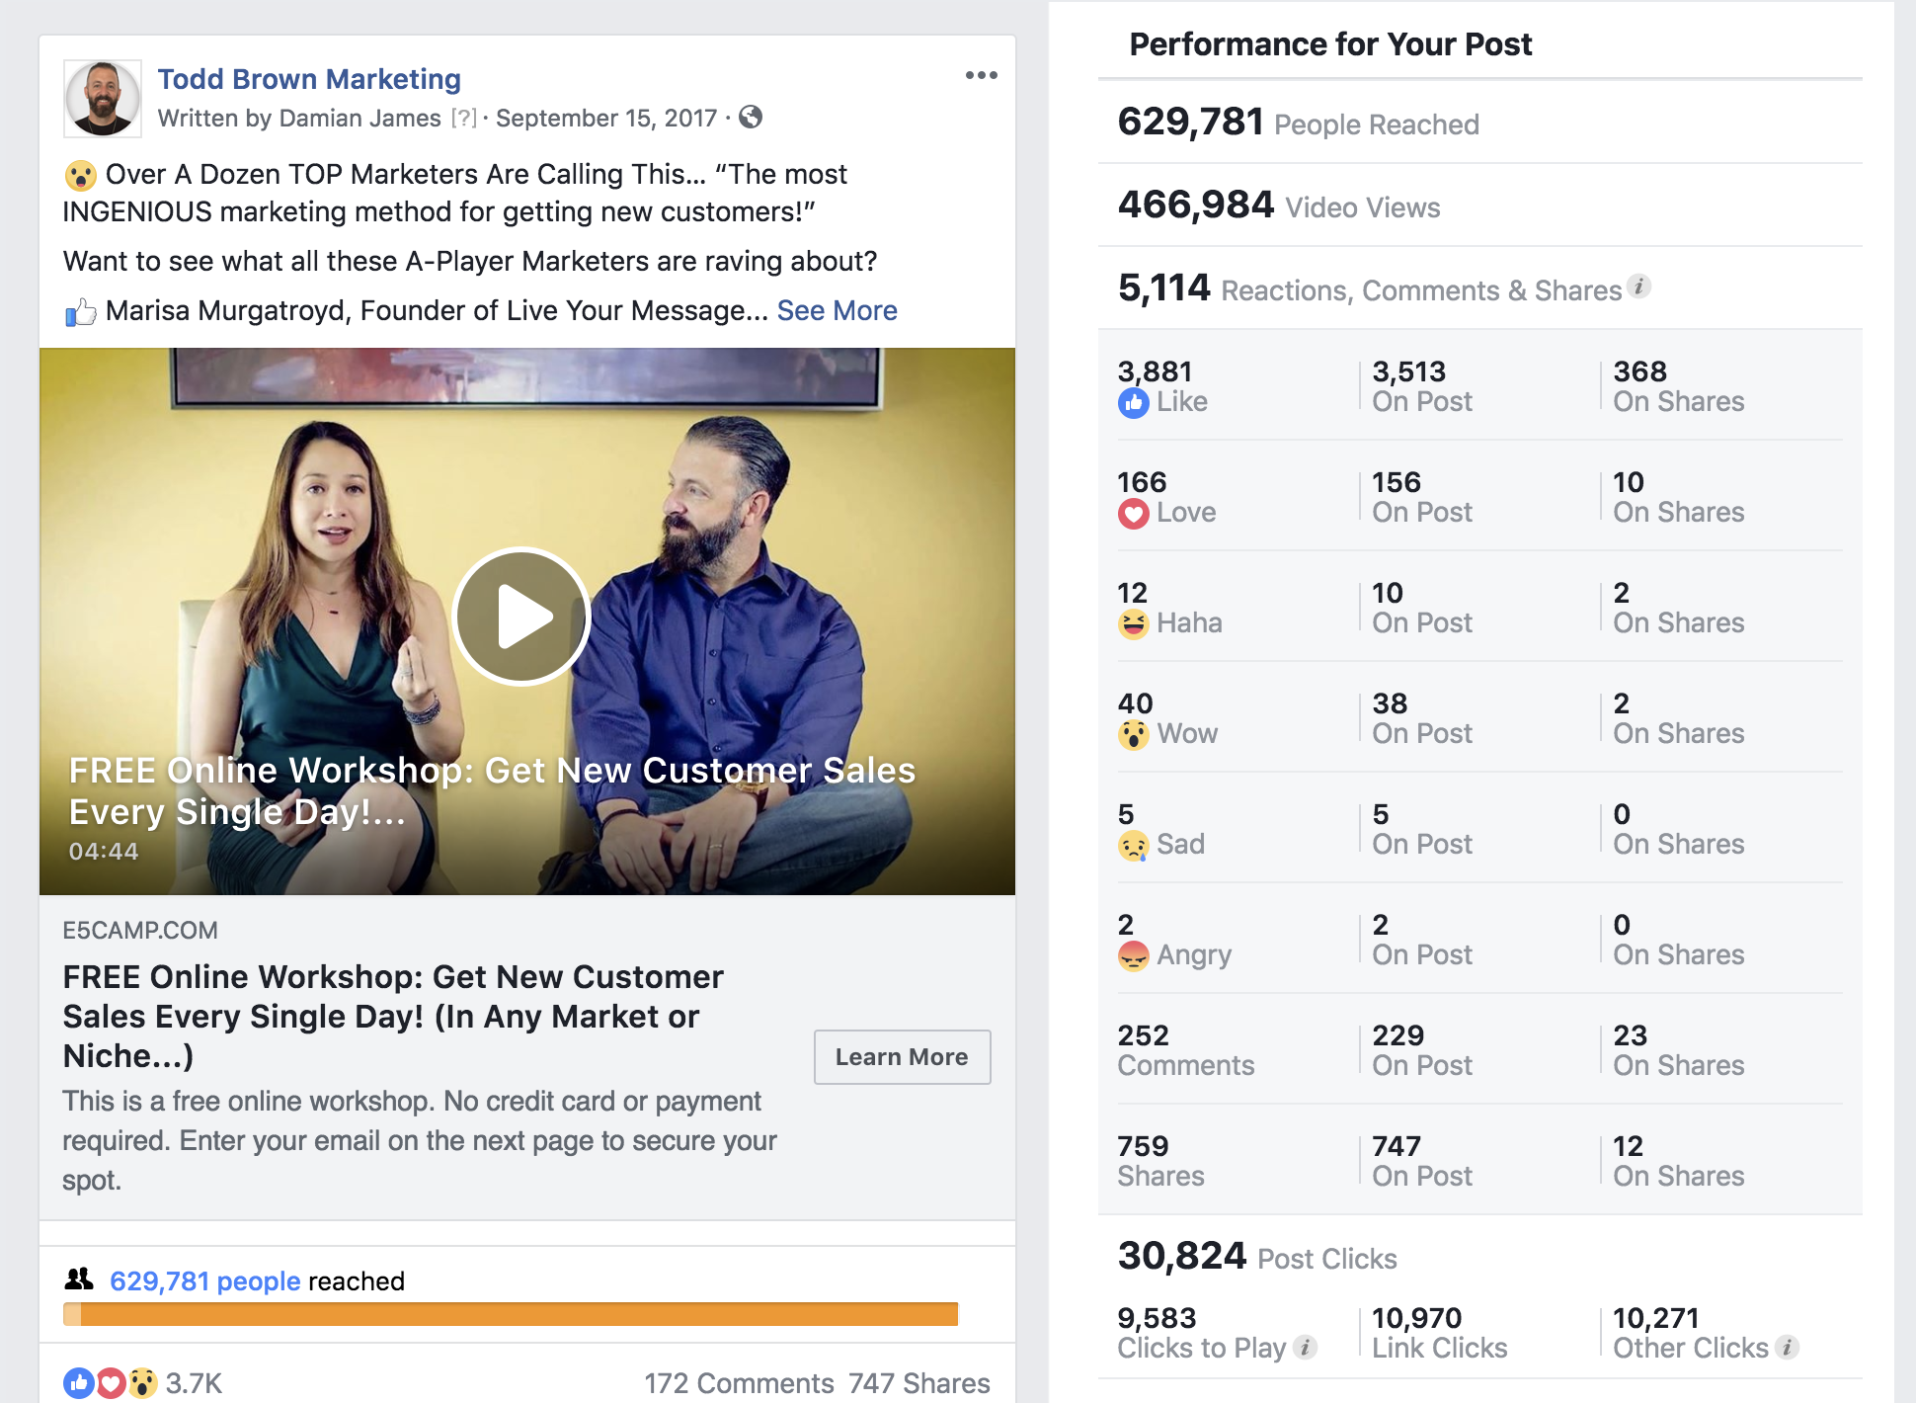Click the orange reach progress bar
The height and width of the screenshot is (1403, 1916).
[511, 1314]
